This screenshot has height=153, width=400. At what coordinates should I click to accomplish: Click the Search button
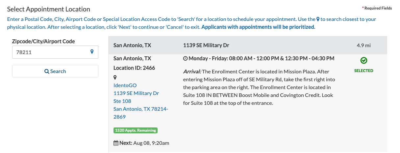click(55, 71)
